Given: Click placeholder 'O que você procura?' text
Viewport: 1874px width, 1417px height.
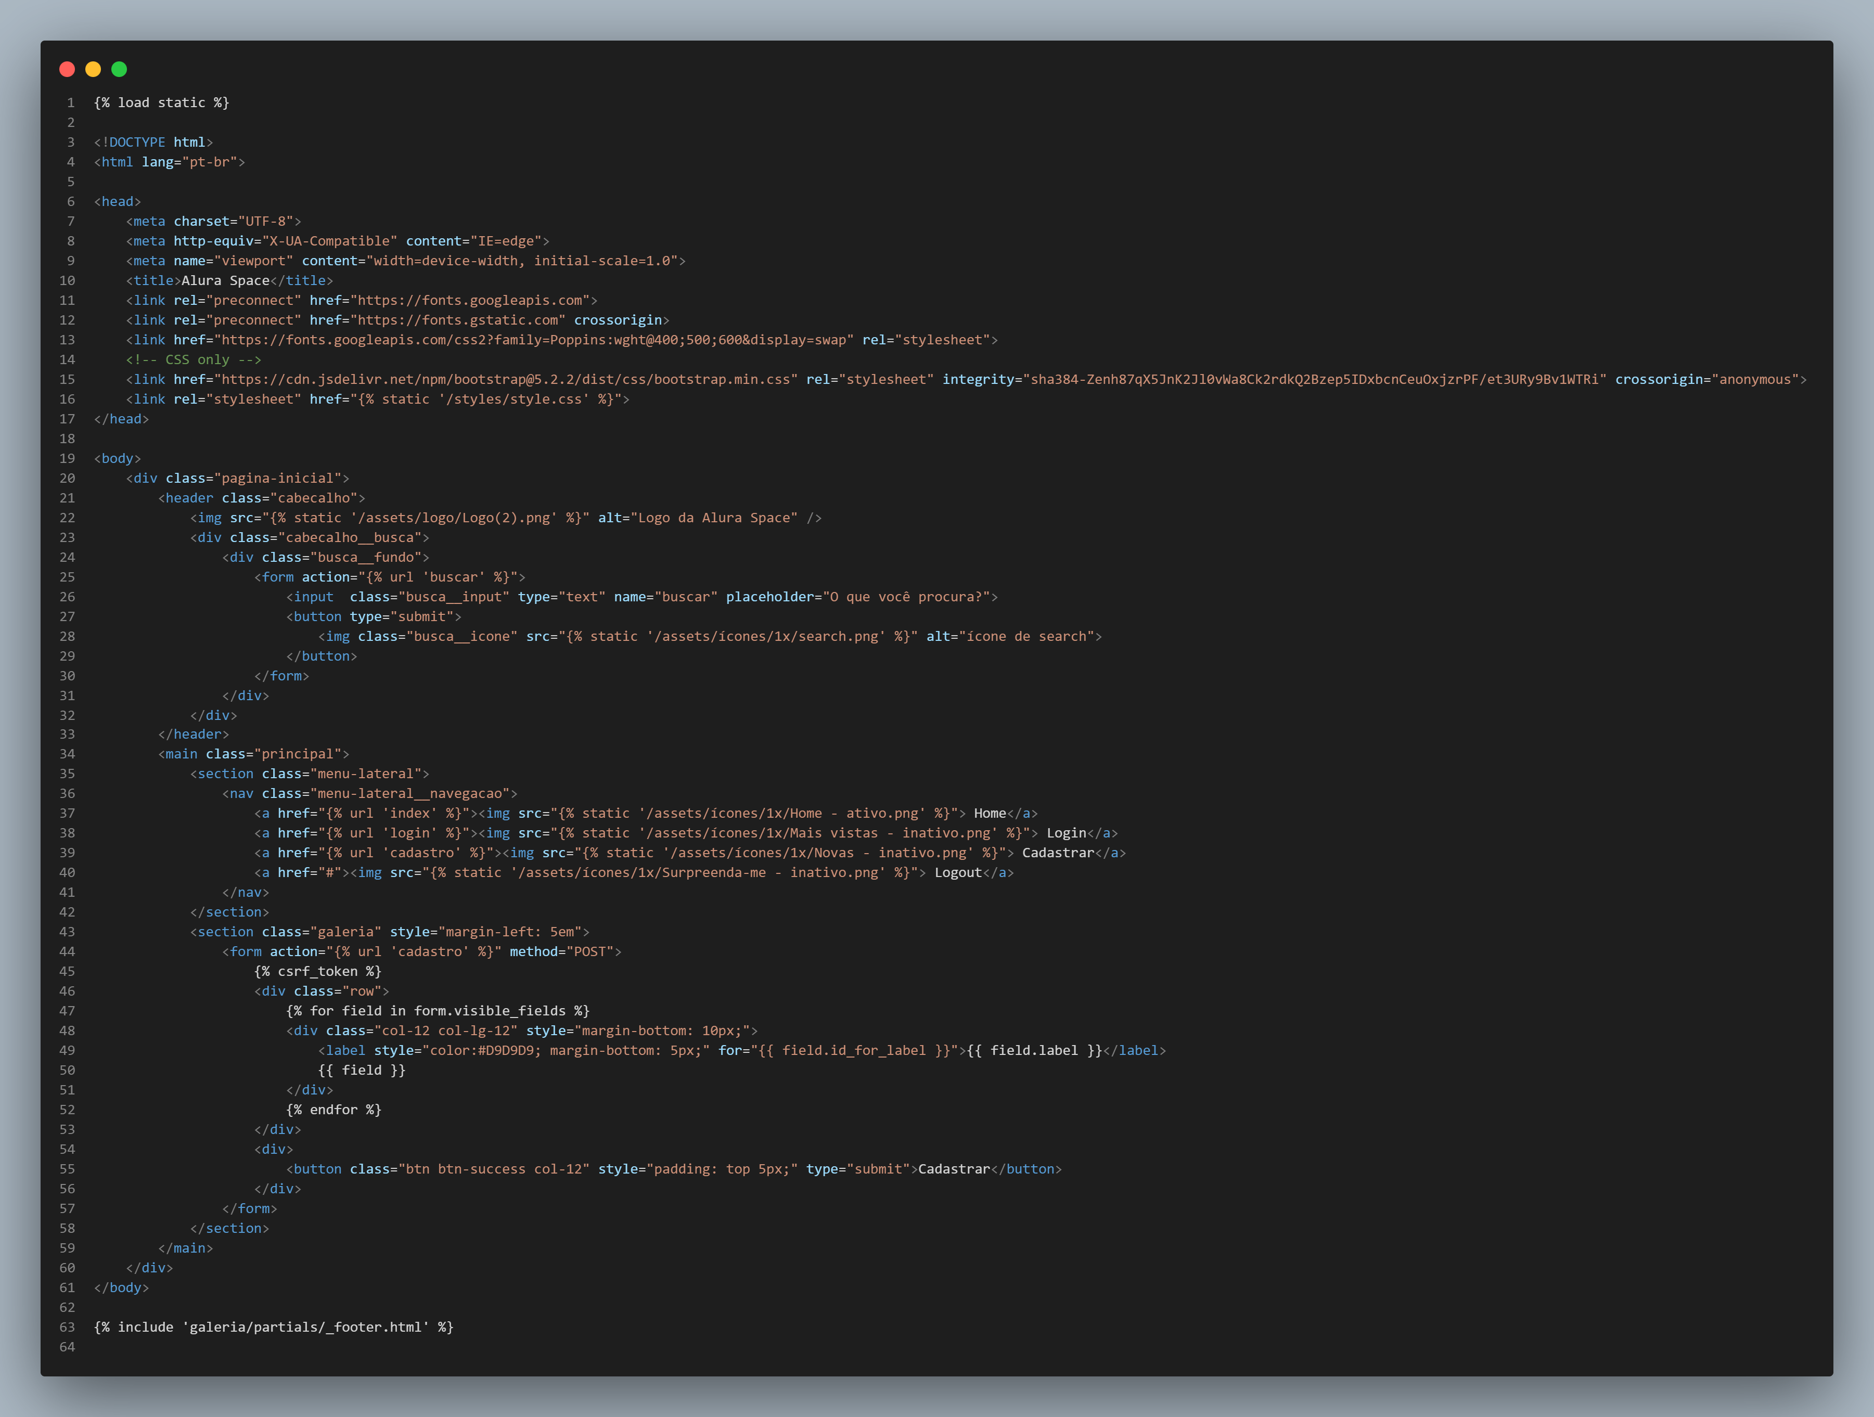Looking at the screenshot, I should point(906,596).
